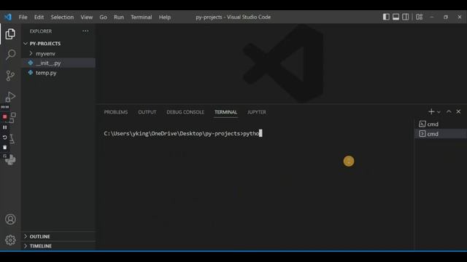467x262 pixels.
Task: Restore down the VS Code window
Action: coord(446,17)
